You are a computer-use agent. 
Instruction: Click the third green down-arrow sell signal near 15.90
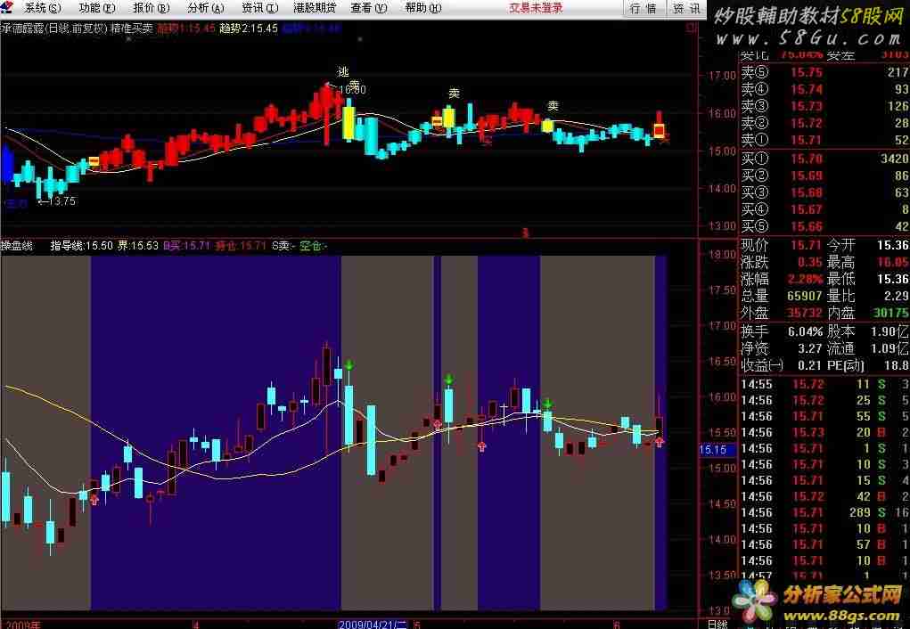pos(547,404)
